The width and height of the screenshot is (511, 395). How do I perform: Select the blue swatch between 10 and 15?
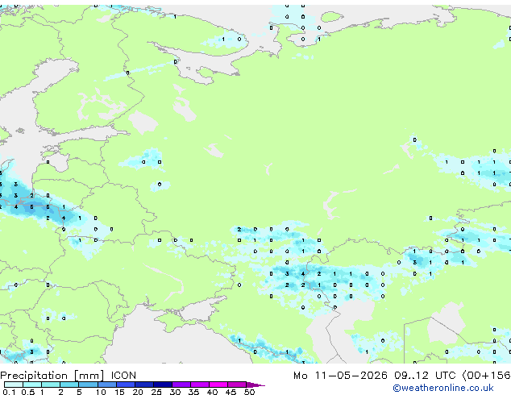click(106, 385)
